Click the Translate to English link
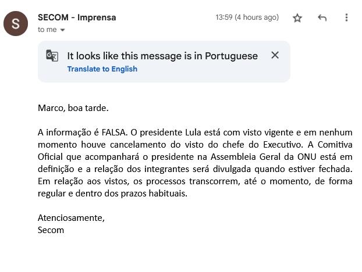The image size is (362, 272). tap(102, 69)
